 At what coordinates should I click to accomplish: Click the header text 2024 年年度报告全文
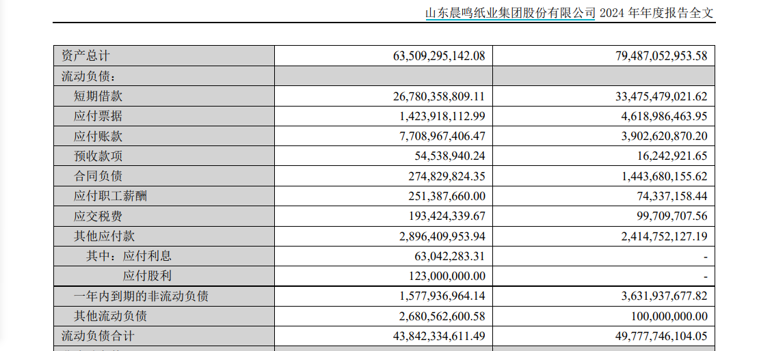coord(656,13)
